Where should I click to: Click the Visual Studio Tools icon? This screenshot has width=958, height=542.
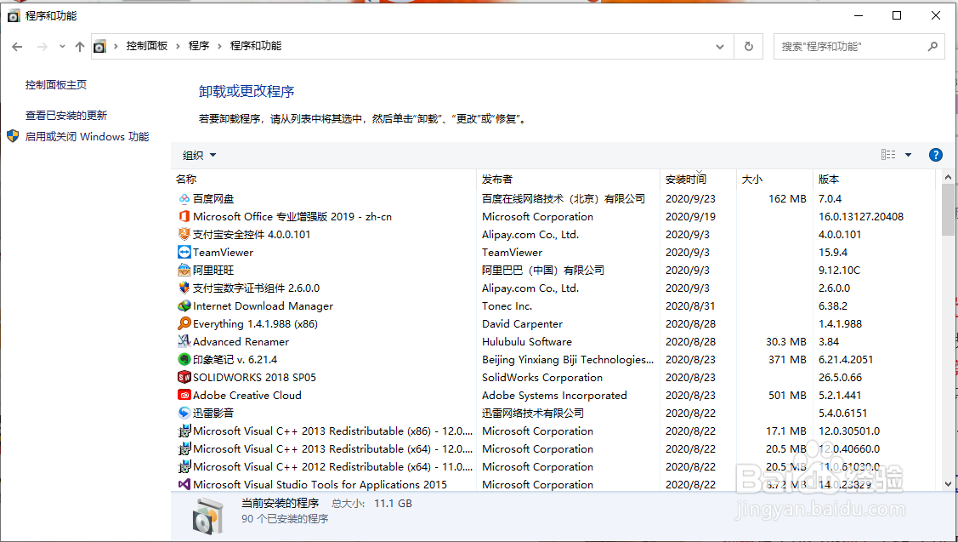184,484
